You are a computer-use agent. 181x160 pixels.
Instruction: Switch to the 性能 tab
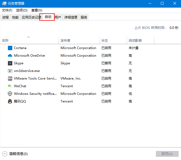tap(15, 17)
